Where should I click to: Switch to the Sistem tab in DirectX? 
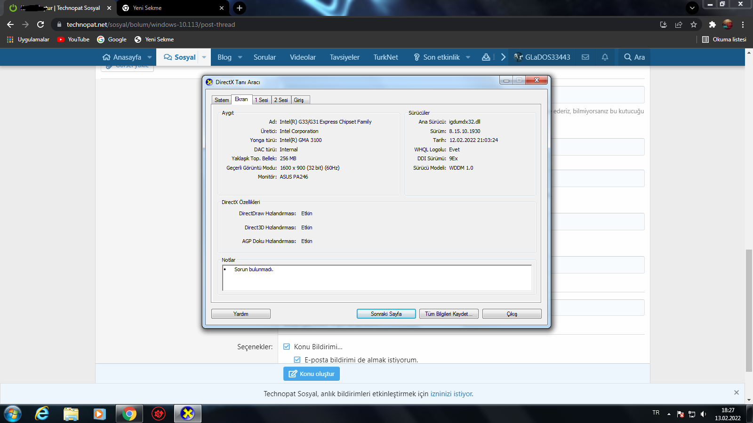click(x=222, y=100)
